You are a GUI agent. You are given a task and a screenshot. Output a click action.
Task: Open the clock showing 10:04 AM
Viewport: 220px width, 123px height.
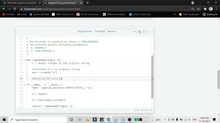pyautogui.click(x=204, y=120)
